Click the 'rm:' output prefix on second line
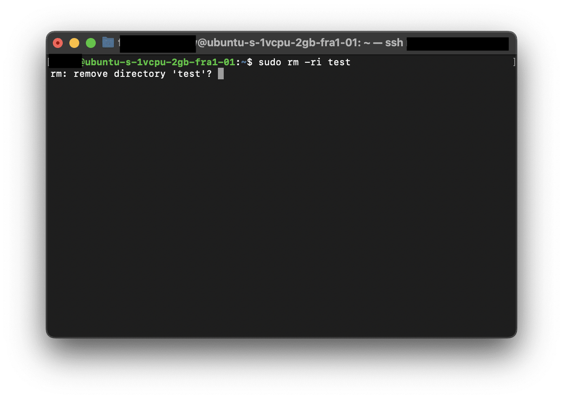 click(59, 74)
